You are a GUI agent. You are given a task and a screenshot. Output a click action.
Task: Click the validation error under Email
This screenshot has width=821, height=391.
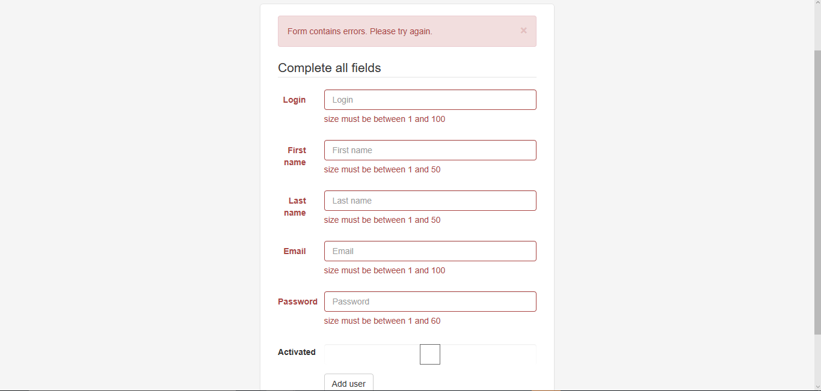pyautogui.click(x=384, y=270)
